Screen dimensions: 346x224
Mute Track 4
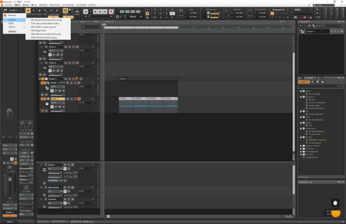click(66, 63)
